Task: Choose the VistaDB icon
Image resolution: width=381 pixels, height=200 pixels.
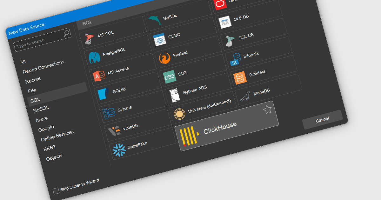Action: click(114, 131)
